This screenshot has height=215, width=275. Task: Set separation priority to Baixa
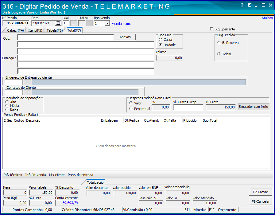tap(7, 109)
